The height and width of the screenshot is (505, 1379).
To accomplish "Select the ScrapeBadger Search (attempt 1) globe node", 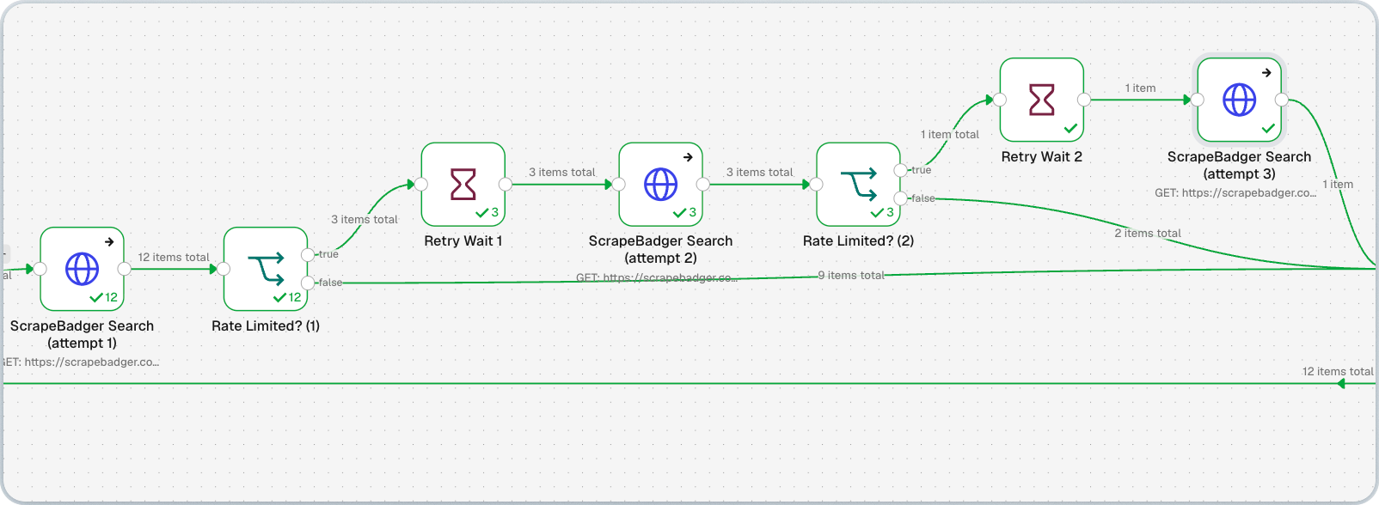I will tap(83, 269).
